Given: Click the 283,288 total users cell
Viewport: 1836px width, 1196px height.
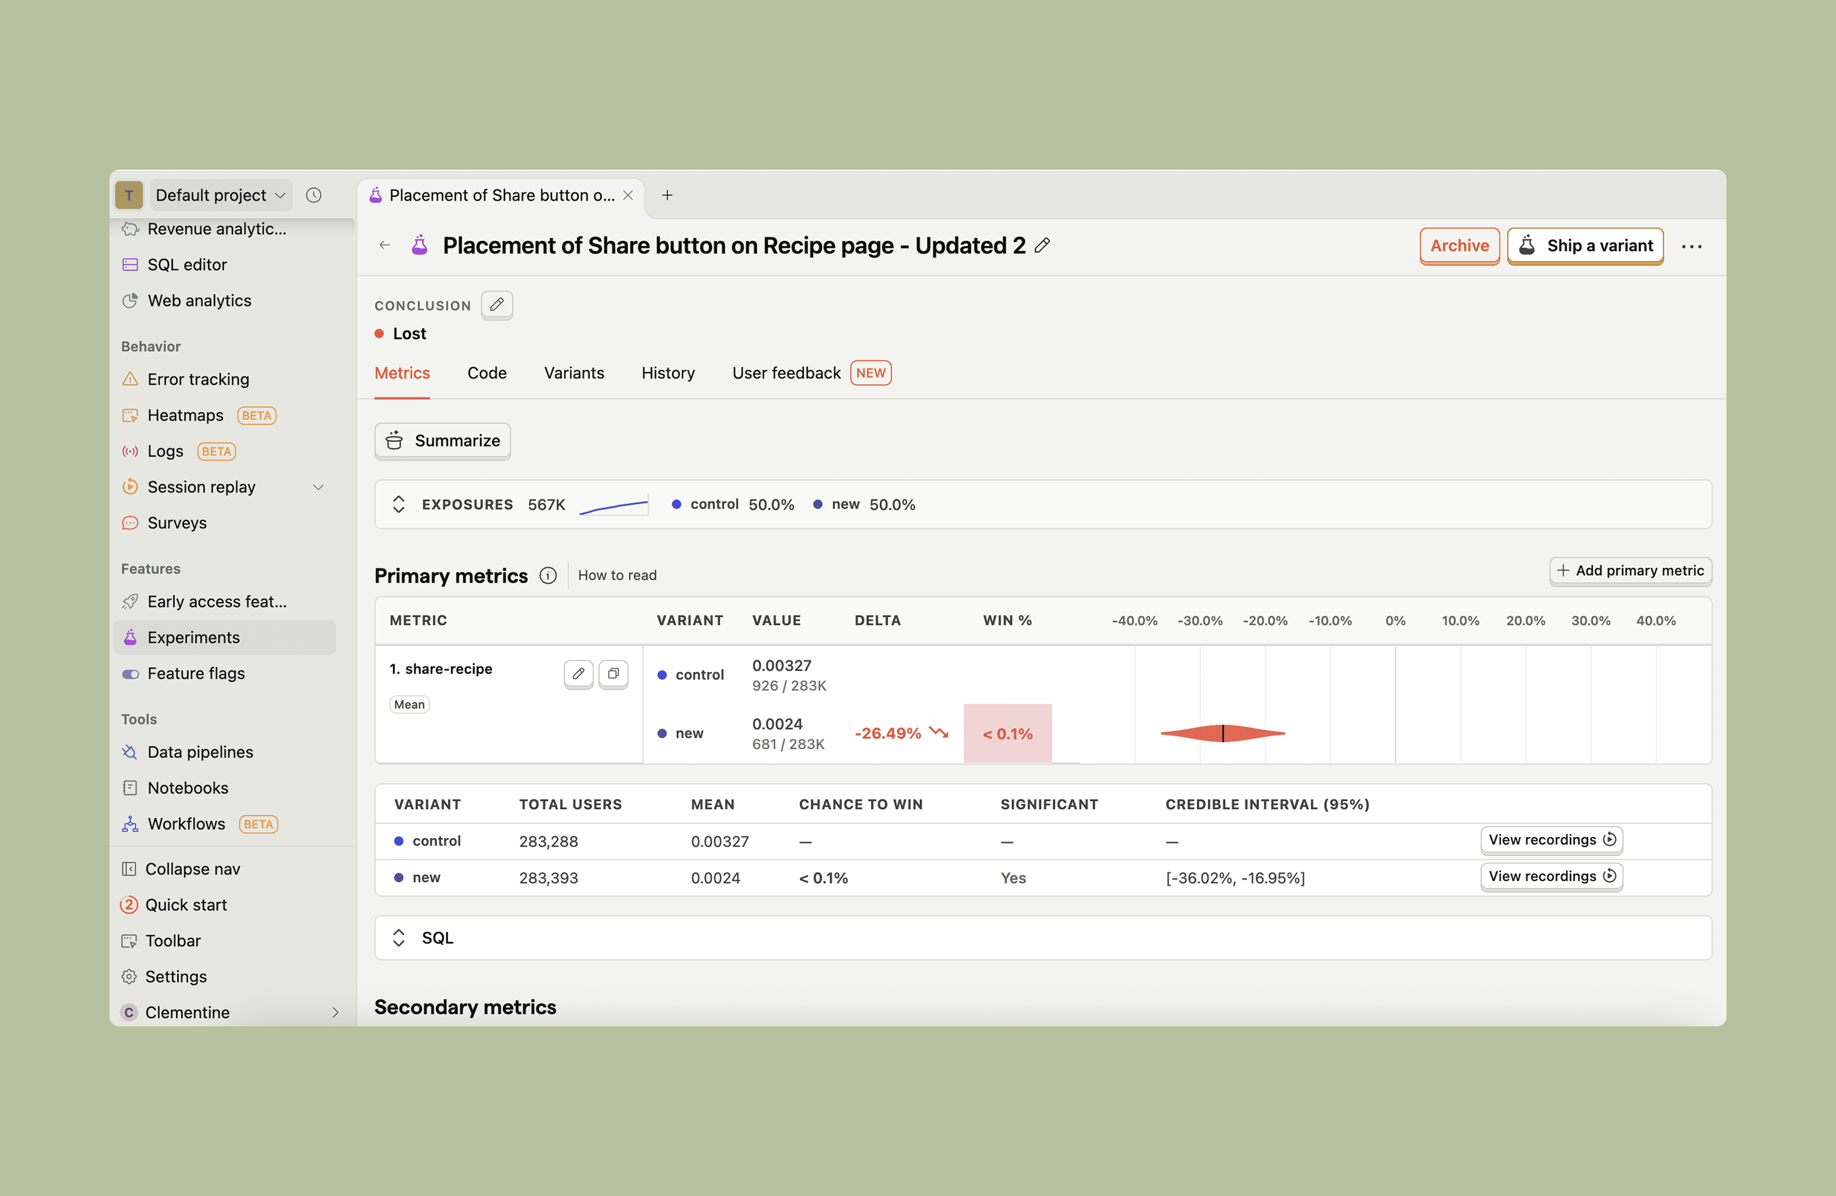Looking at the screenshot, I should coord(549,842).
